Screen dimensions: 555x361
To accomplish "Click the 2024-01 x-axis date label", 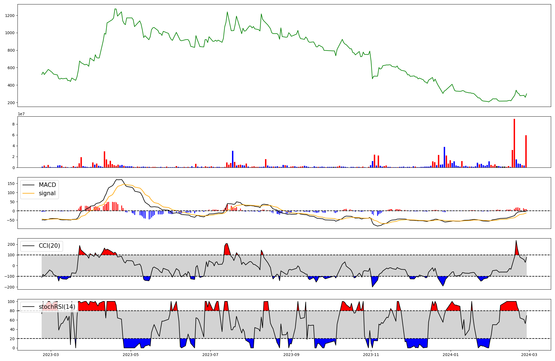I will [451, 354].
